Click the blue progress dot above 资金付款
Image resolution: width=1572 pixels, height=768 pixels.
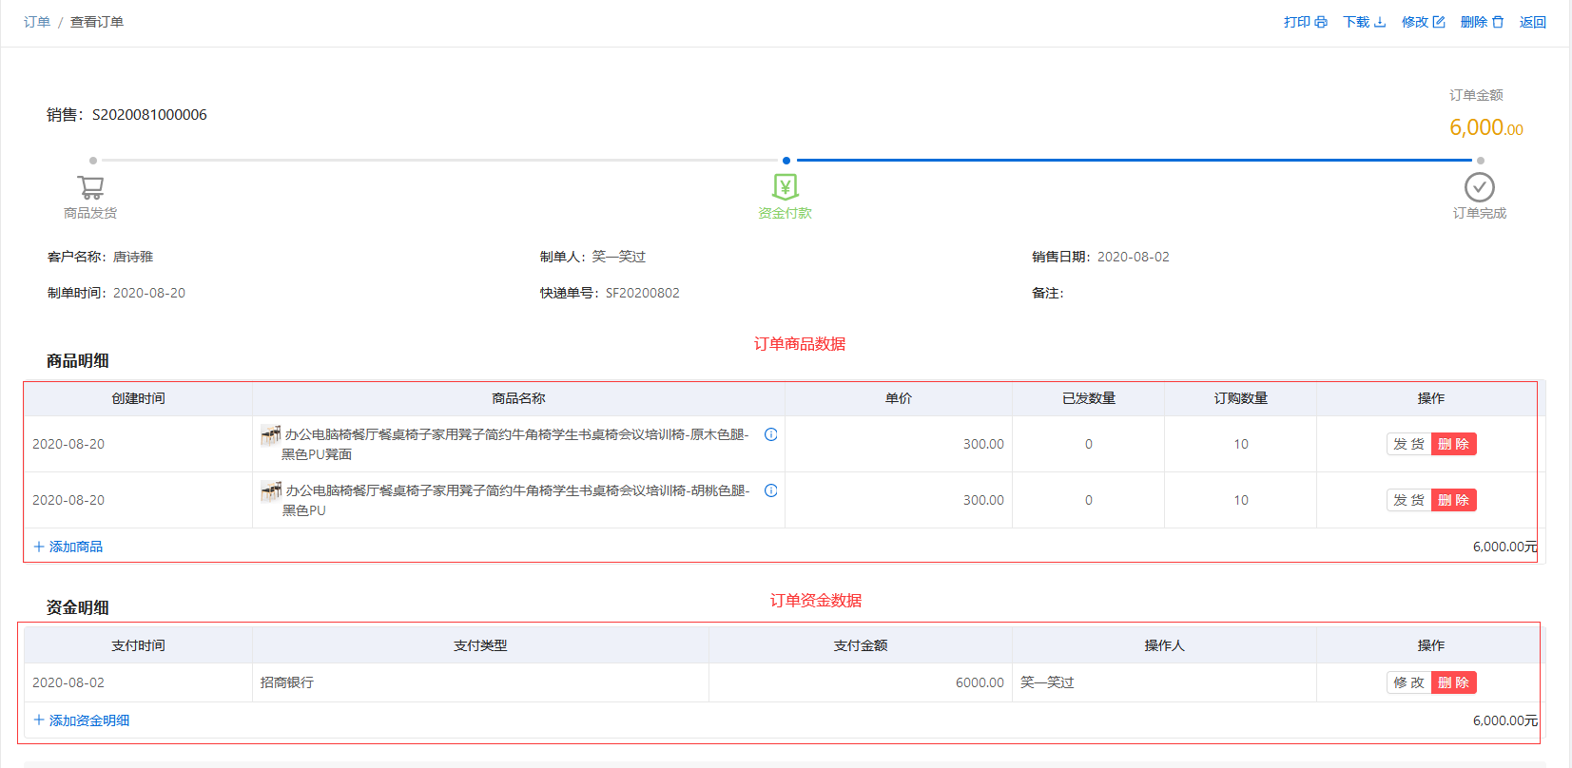pos(786,161)
